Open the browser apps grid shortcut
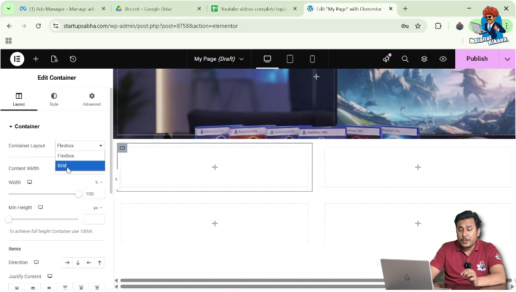Image resolution: width=516 pixels, height=292 pixels. (x=8, y=41)
